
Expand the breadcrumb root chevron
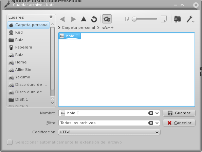(x=59, y=28)
